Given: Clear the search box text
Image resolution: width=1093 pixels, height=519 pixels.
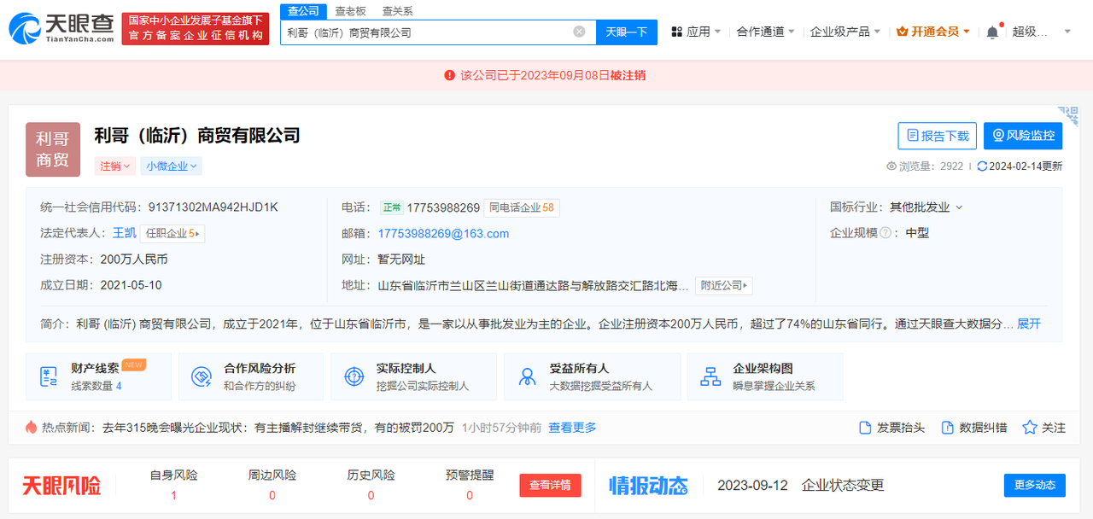Looking at the screenshot, I should click(579, 32).
